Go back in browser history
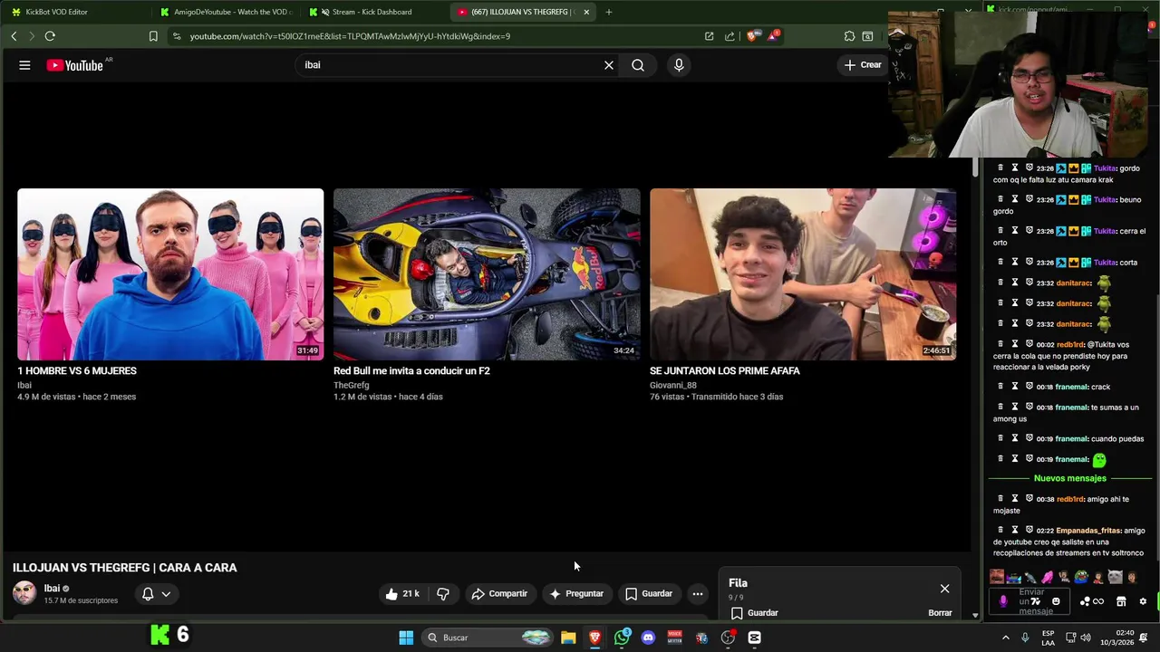 coord(14,36)
